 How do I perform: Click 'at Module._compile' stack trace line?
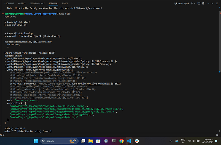point(48,87)
